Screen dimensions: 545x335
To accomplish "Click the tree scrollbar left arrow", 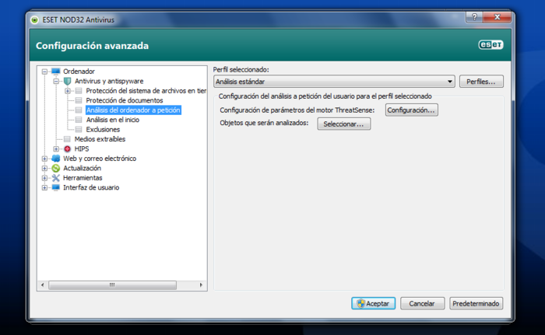I will tap(42, 285).
